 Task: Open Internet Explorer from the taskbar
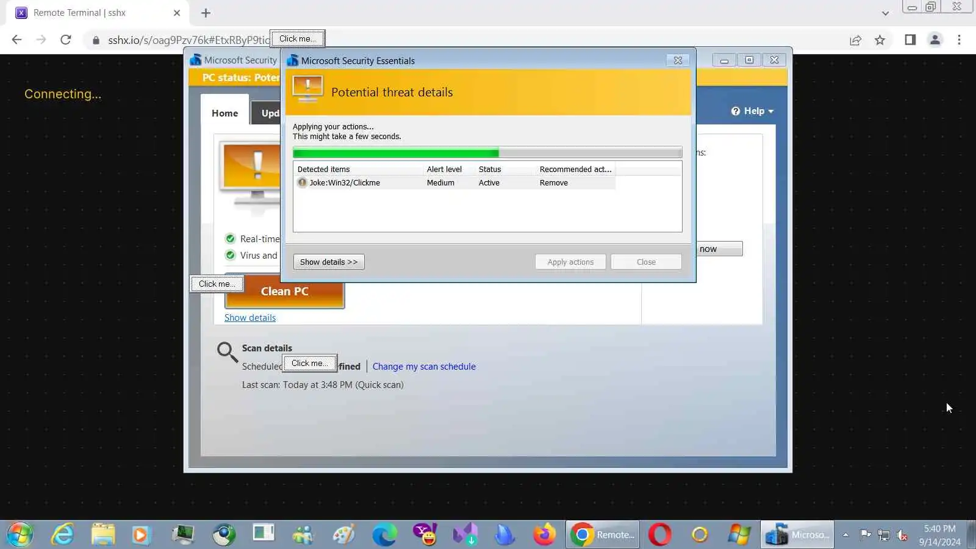tap(62, 535)
